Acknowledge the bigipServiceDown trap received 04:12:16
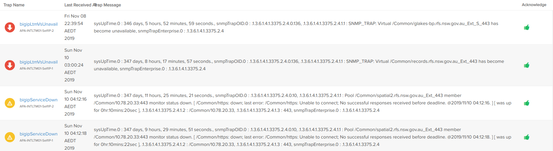The image size is (553, 151). [527, 103]
